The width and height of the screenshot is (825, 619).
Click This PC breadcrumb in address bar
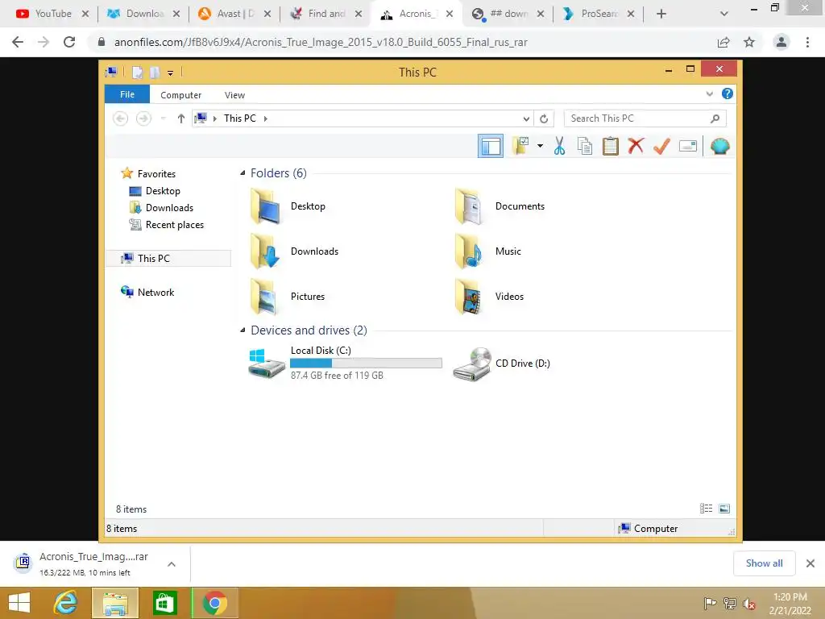tap(240, 118)
